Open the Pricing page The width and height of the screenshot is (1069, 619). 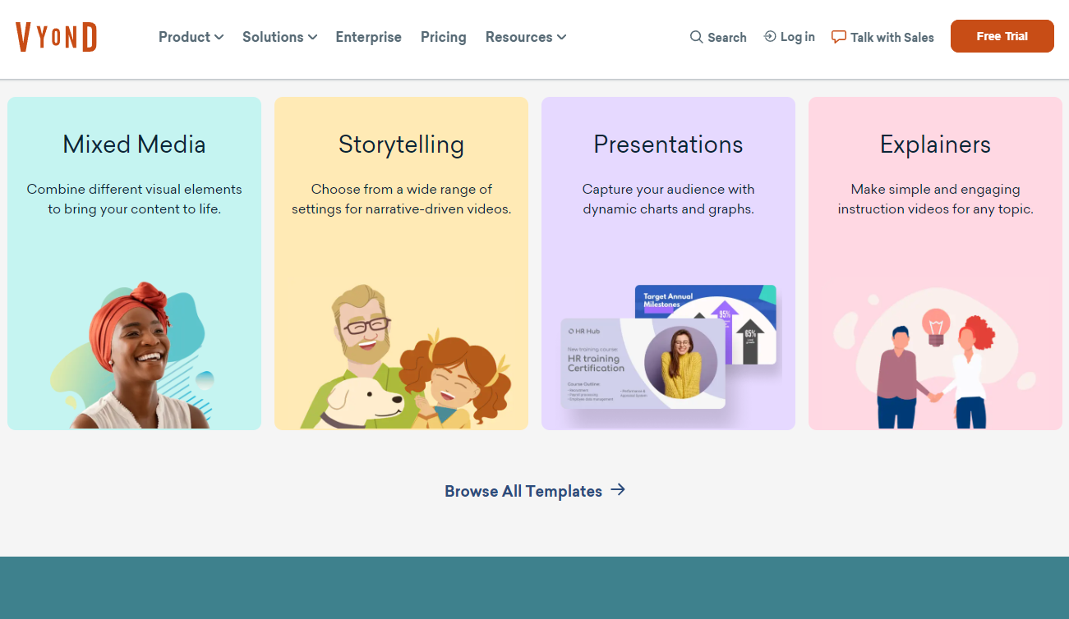click(x=443, y=37)
